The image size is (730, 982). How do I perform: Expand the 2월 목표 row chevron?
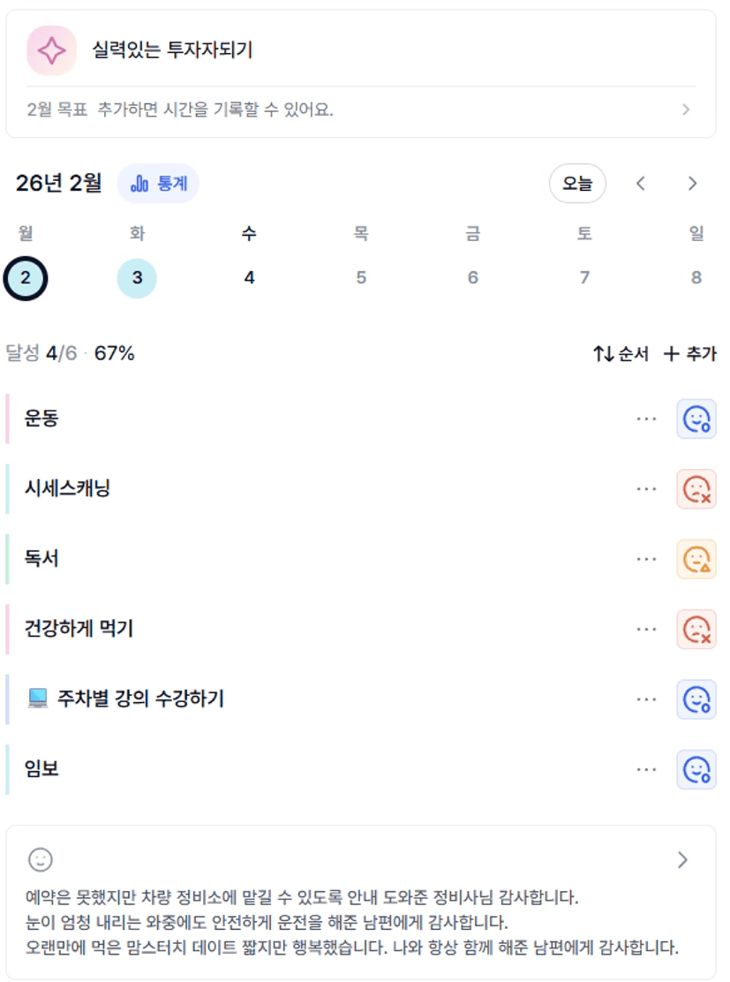click(x=686, y=110)
